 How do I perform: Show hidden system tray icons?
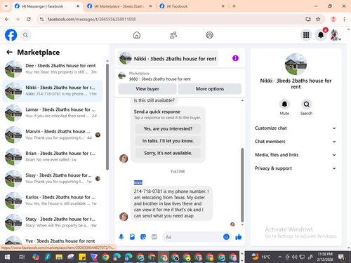click(x=279, y=257)
